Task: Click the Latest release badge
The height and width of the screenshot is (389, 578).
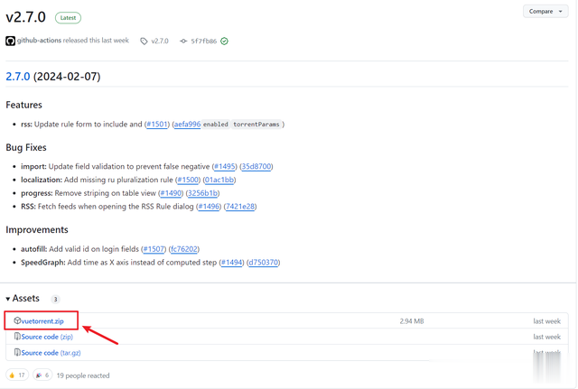Action: (x=69, y=18)
